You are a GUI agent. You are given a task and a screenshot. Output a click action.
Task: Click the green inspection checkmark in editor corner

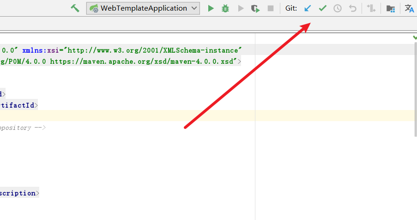pyautogui.click(x=414, y=37)
